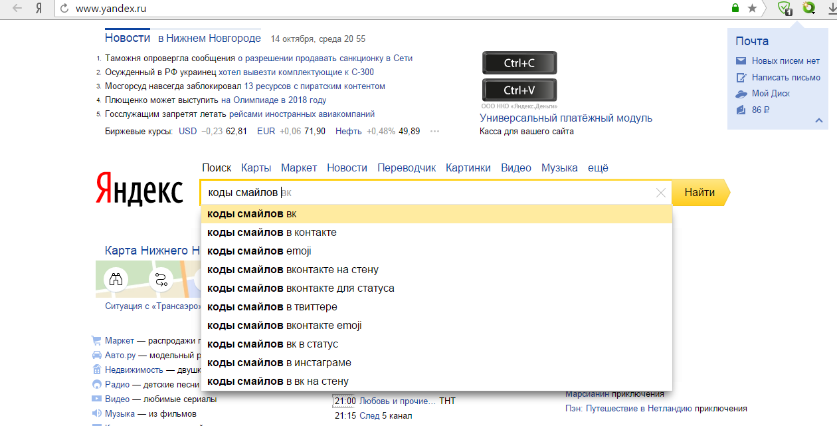This screenshot has width=837, height=426.
Task: Click the radio icon next to Радио
Action: coord(97,384)
